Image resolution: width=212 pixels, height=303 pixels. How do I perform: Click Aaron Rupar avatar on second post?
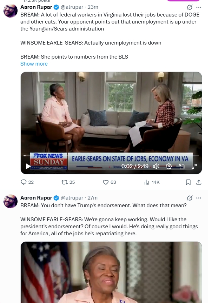coord(11,201)
